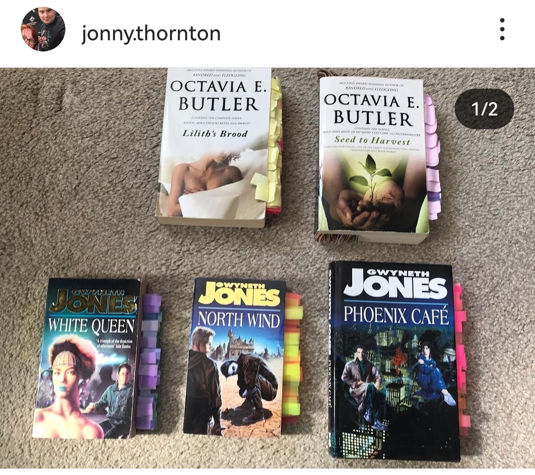Tap the Lilith's Brood book cover
This screenshot has width=535, height=475.
(213, 146)
